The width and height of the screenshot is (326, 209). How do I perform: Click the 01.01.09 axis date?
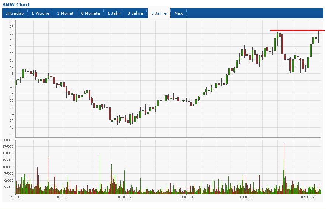click(125, 197)
